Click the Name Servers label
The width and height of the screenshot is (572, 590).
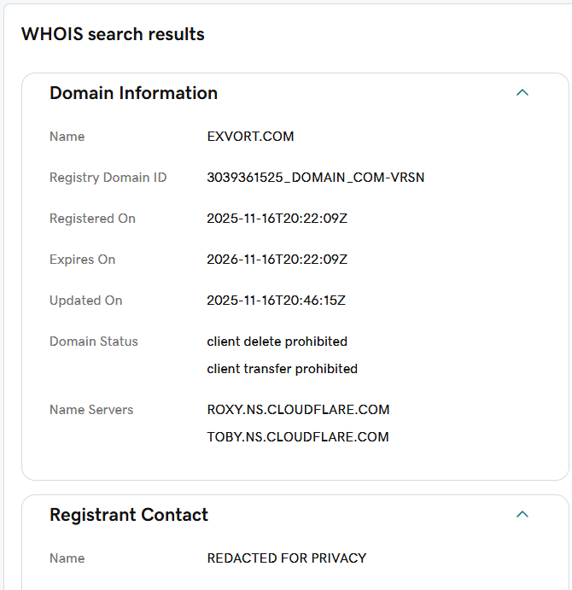(91, 410)
